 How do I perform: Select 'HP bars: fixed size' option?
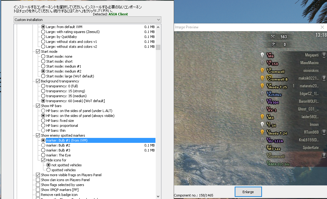43,121
